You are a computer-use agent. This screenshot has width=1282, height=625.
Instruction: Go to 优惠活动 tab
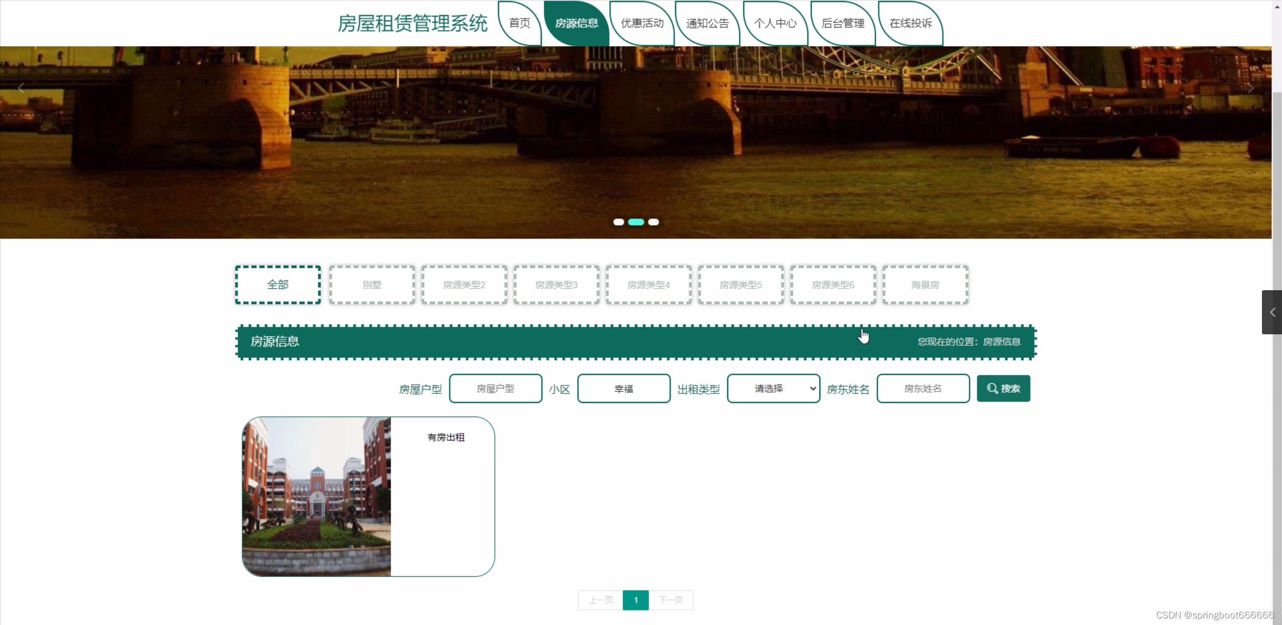(642, 23)
